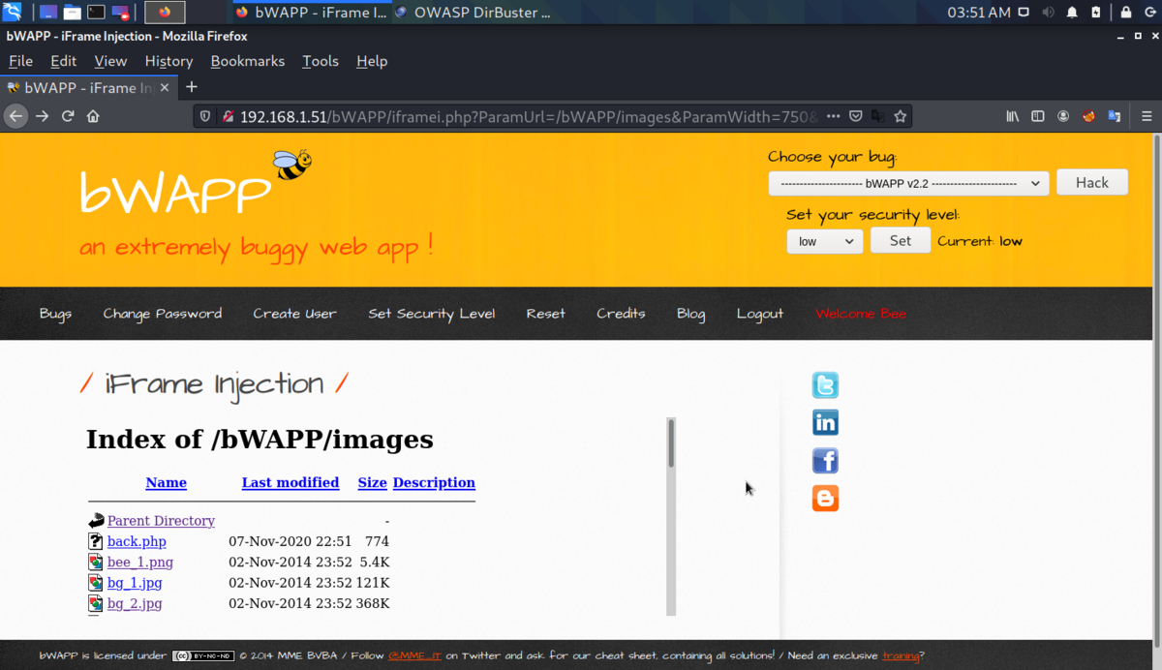Screen dimensions: 1162x670
Task: Open the View menu
Action: [110, 61]
